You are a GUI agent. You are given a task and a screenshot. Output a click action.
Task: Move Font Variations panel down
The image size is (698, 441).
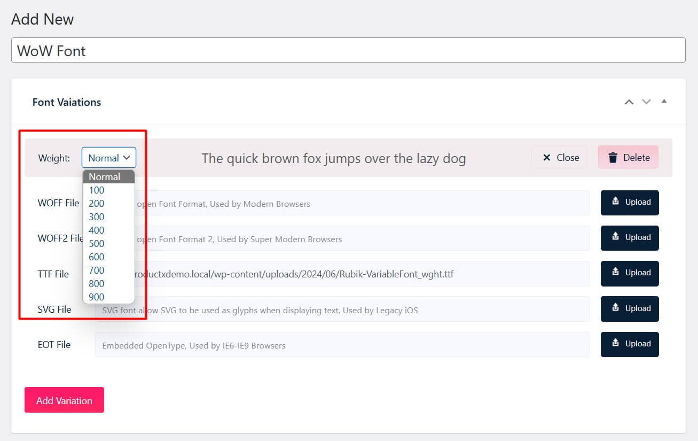(646, 102)
